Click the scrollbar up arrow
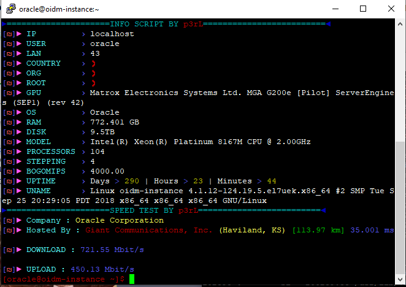 pyautogui.click(x=400, y=24)
